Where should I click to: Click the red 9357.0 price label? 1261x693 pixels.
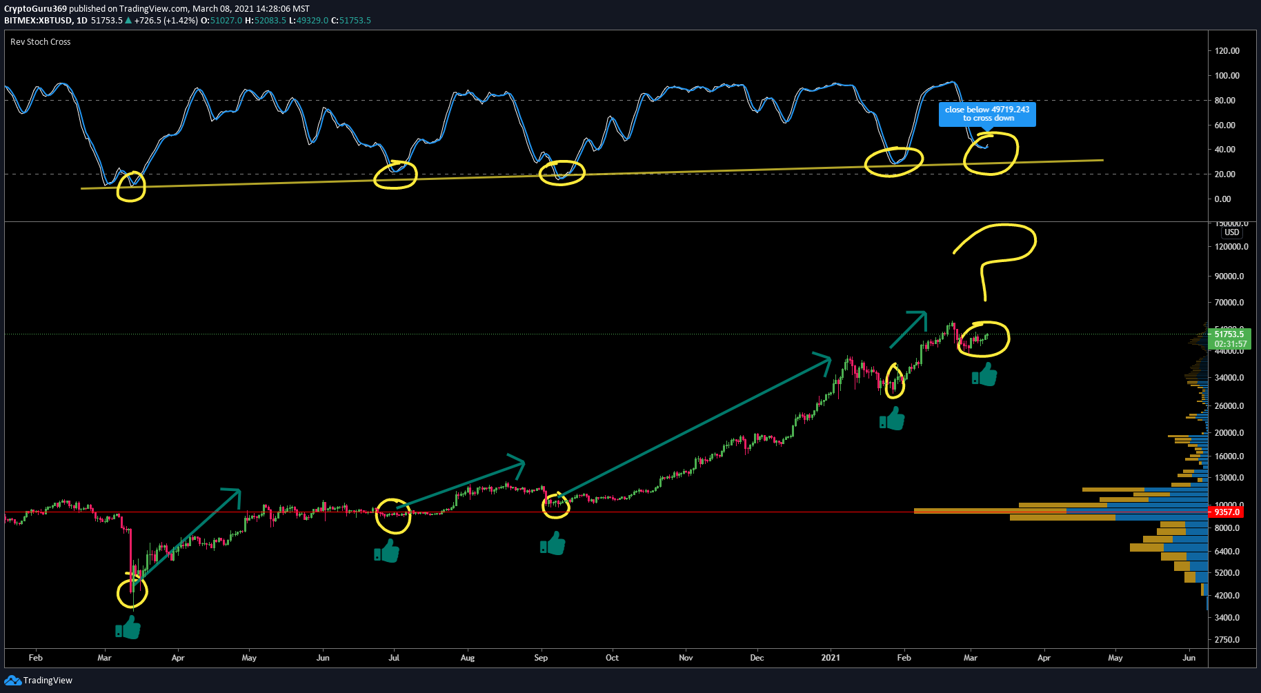pos(1227,512)
